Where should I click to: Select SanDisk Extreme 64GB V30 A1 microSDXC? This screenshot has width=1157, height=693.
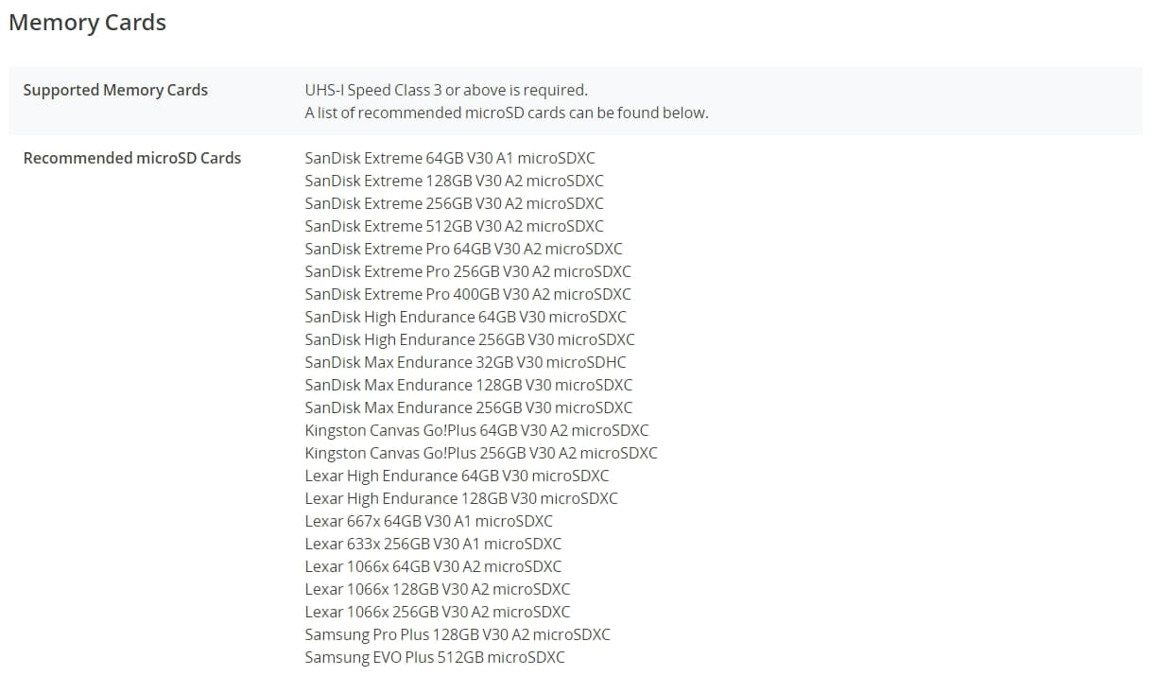pos(450,158)
